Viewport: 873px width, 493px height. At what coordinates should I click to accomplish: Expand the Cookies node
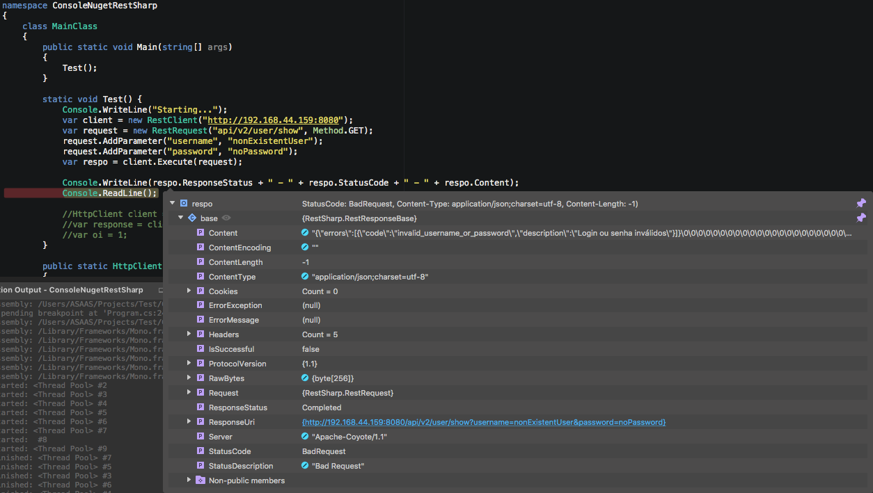(x=189, y=291)
